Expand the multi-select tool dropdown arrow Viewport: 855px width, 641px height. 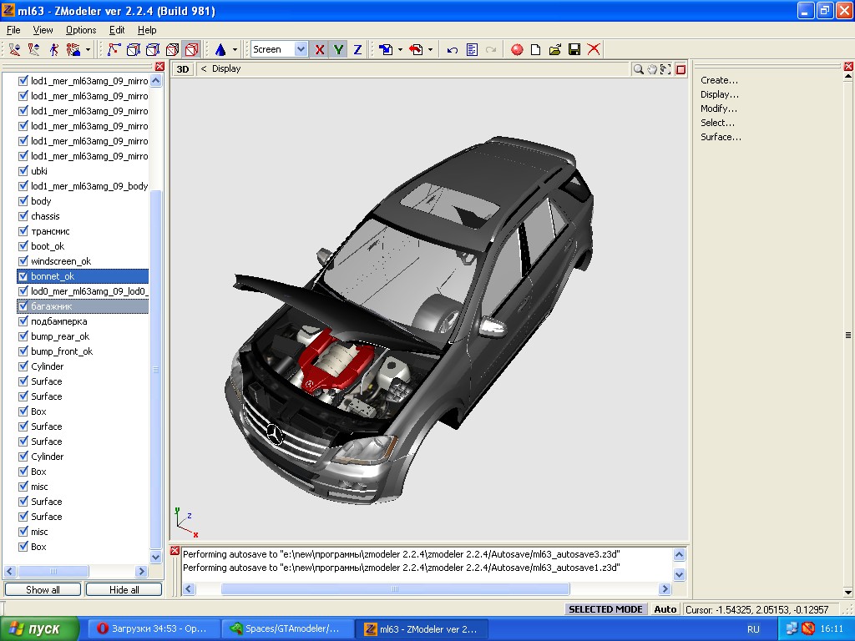pos(88,49)
